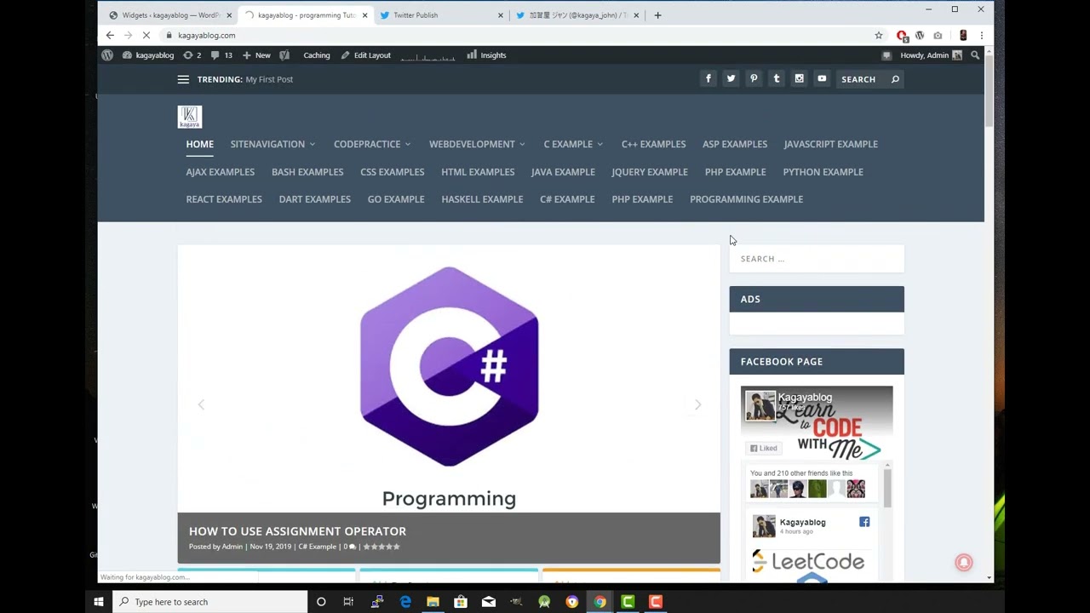
Task: Open the Tumblr social icon in header
Action: coord(776,78)
